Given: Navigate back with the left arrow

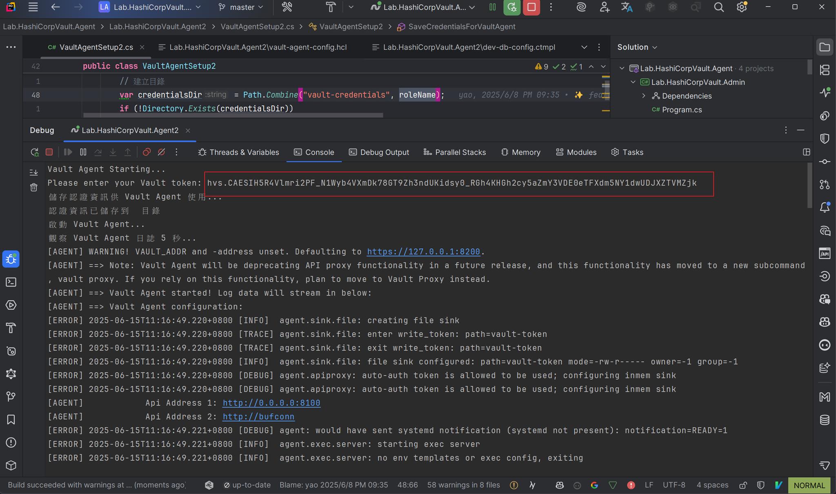Looking at the screenshot, I should [56, 7].
